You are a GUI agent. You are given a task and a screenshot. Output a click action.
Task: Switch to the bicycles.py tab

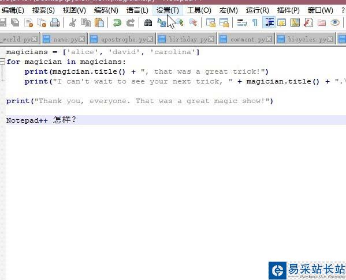pos(306,39)
